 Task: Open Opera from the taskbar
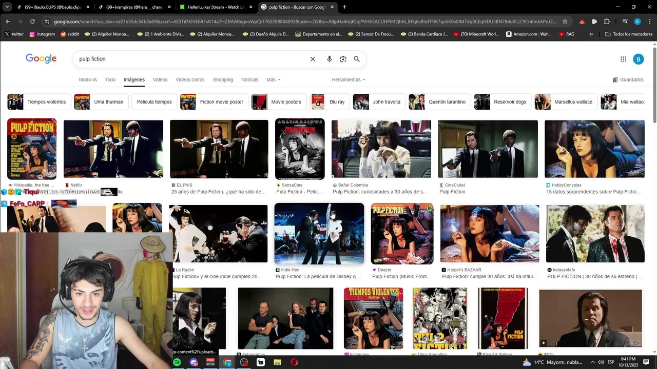294,362
